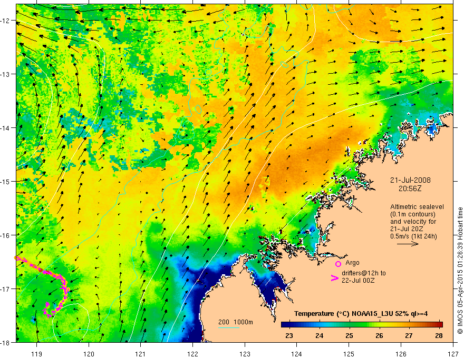Click longitude axis label 120
The width and height of the screenshot is (464, 358).
(x=89, y=354)
